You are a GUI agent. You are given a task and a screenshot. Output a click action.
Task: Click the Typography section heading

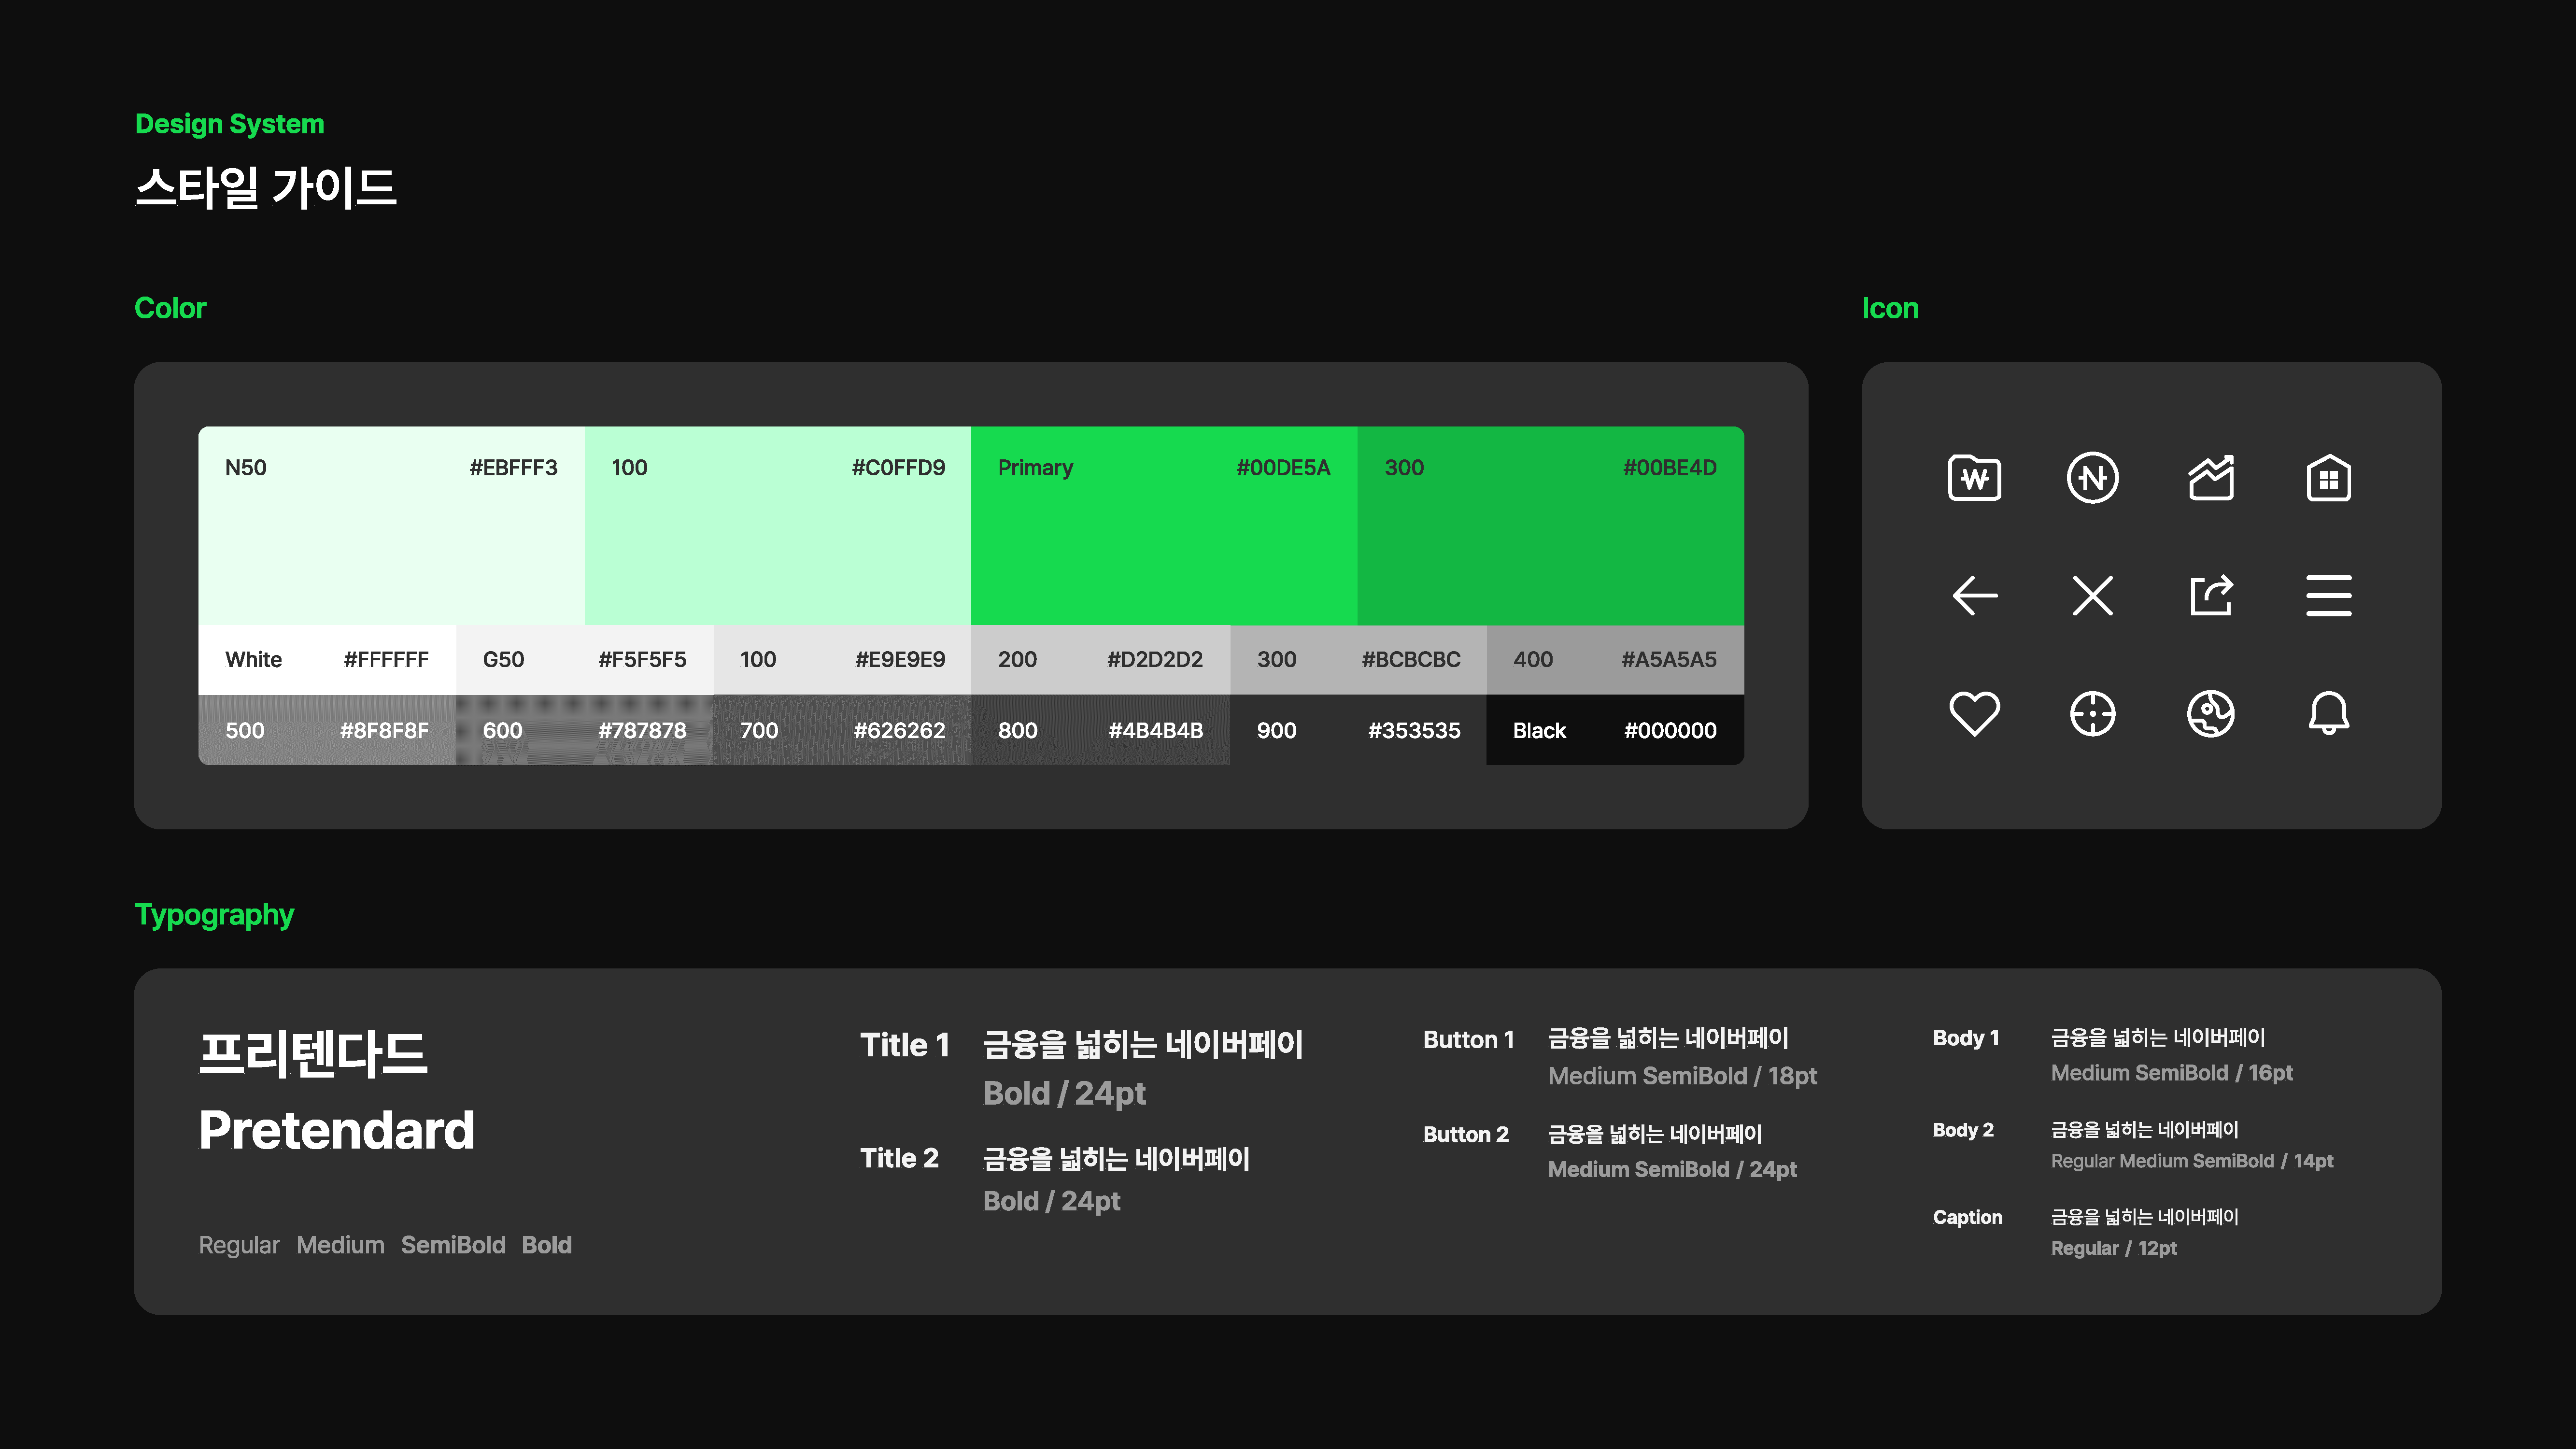(x=214, y=915)
